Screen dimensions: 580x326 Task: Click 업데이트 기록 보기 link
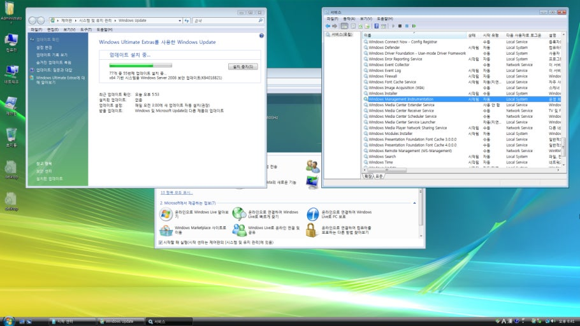pos(52,55)
